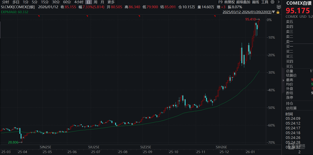Screen dimensions: 313x155
Task: Click the double-chevron side panel collapse icon
Action: click(284, 80)
